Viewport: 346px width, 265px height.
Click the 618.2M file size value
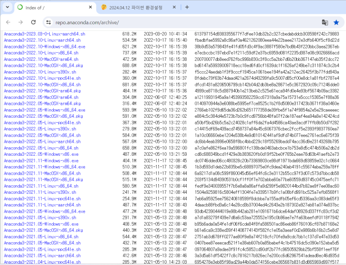[129, 34]
